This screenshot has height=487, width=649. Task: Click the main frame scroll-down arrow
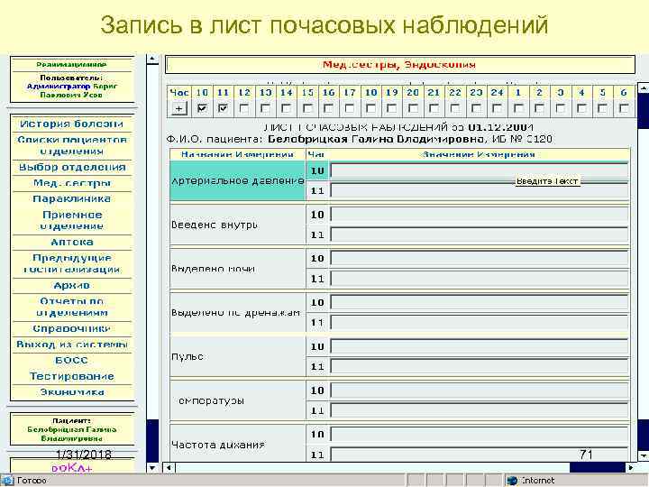point(644,456)
